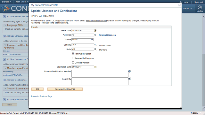The width and height of the screenshot is (205, 115).
Task: Click the KELLY WILLIAMSON name text
Action: click(x=42, y=16)
